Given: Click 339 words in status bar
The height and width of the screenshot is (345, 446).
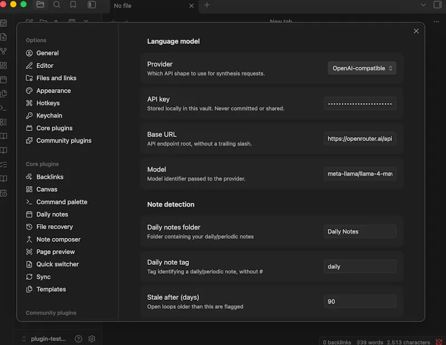Looking at the screenshot, I should pyautogui.click(x=370, y=342).
